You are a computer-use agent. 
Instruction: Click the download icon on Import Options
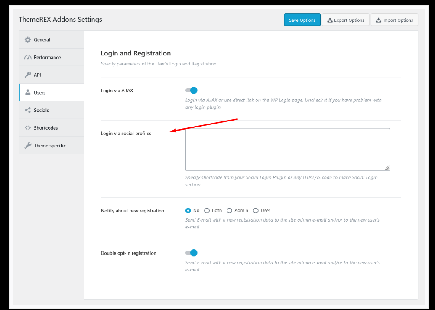pyautogui.click(x=378, y=20)
